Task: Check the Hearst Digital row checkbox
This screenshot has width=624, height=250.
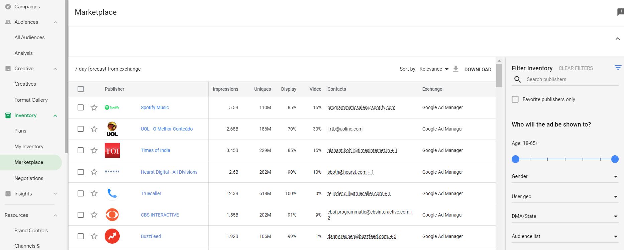Action: pyautogui.click(x=81, y=172)
